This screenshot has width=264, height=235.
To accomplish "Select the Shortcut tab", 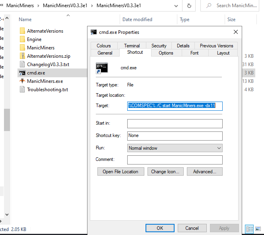I will click(135, 52).
